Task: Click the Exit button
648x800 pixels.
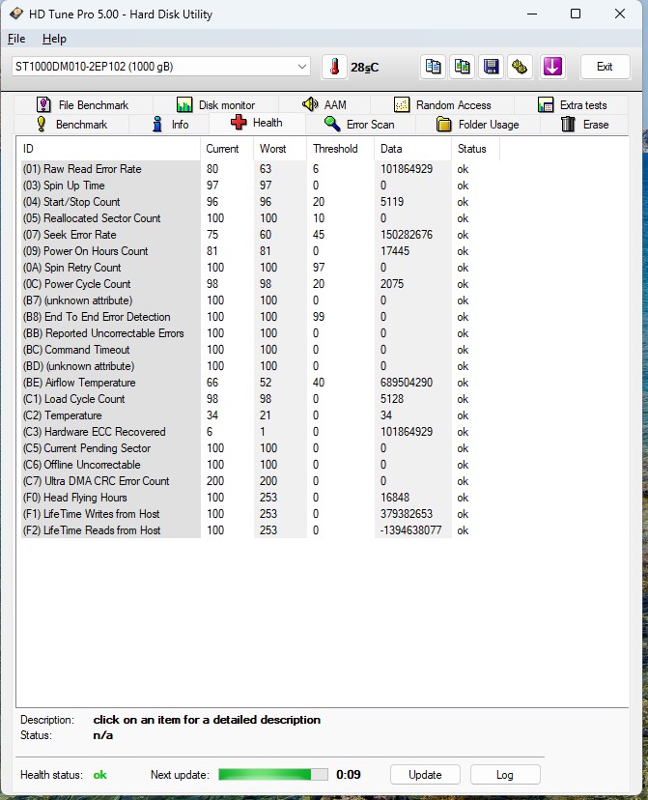Action: pyautogui.click(x=605, y=67)
